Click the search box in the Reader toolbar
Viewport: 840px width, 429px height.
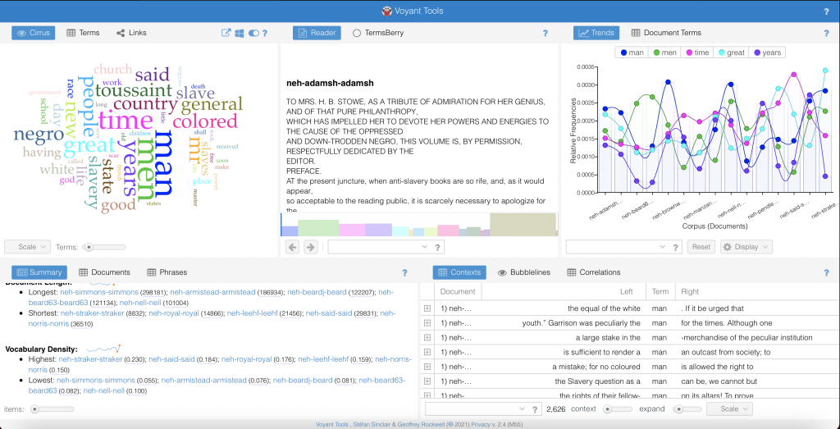point(378,246)
